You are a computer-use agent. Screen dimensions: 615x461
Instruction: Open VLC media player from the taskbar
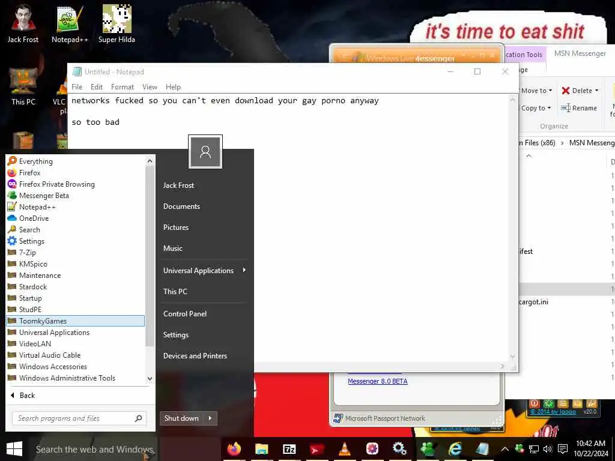point(344,449)
